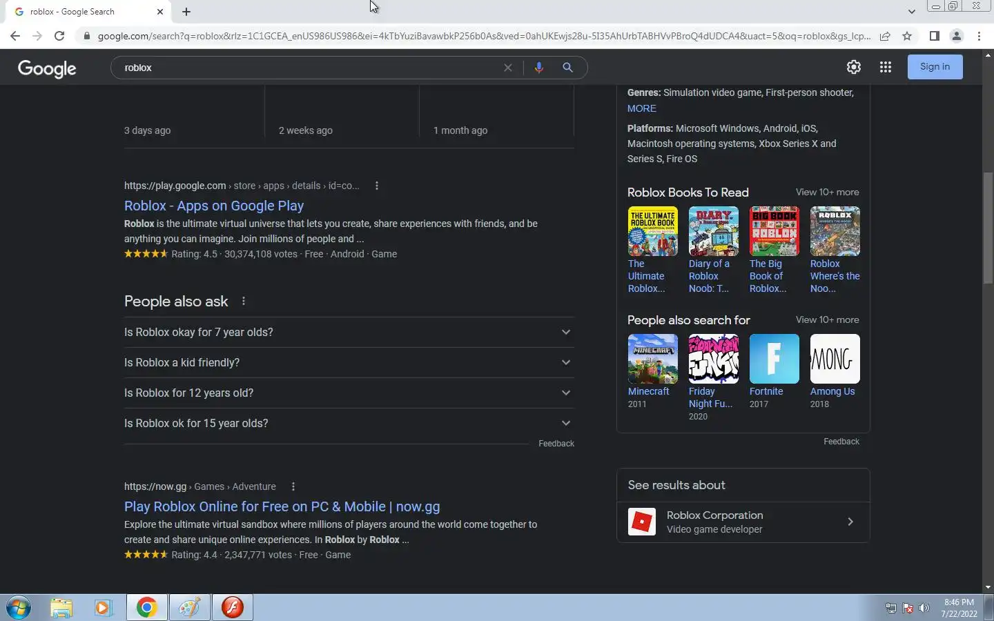Click the site security lock icon

[x=86, y=36]
